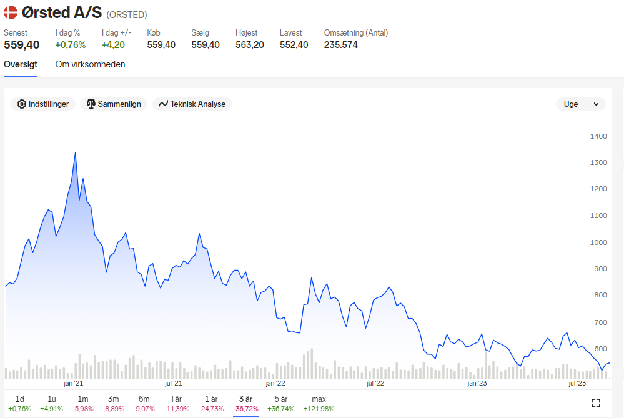This screenshot has height=418, width=624.
Task: Click the Teknisk Analyse button label
Action: pos(198,104)
